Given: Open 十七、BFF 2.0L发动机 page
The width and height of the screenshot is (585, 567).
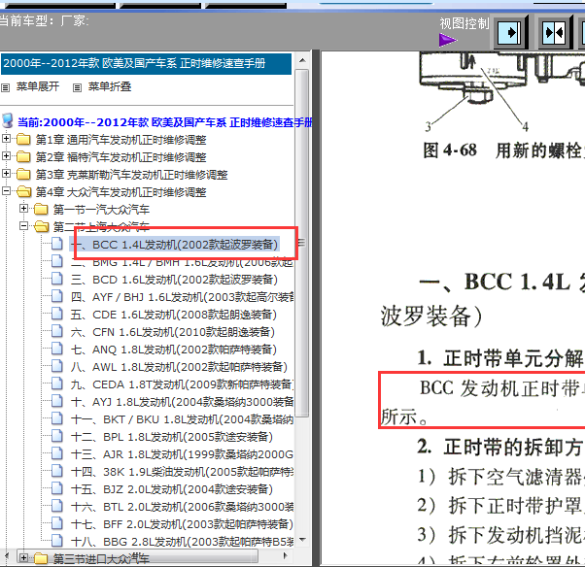Looking at the screenshot, I should (x=182, y=524).
